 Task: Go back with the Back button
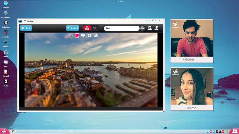(x=26, y=28)
